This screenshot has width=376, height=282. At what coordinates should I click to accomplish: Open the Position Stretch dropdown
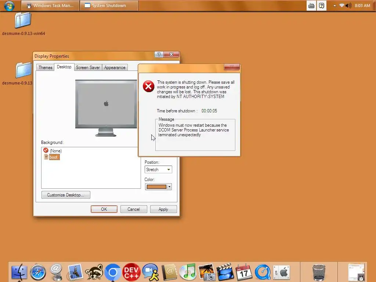(x=158, y=170)
